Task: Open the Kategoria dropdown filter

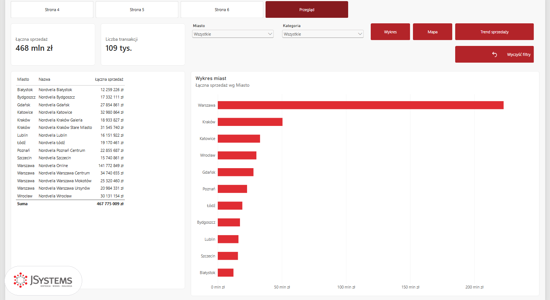Action: [323, 34]
